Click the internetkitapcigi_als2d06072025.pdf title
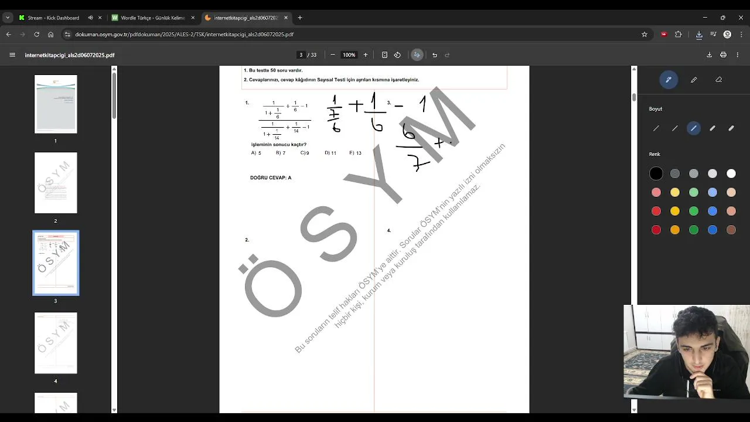The width and height of the screenshot is (750, 422). tap(70, 55)
